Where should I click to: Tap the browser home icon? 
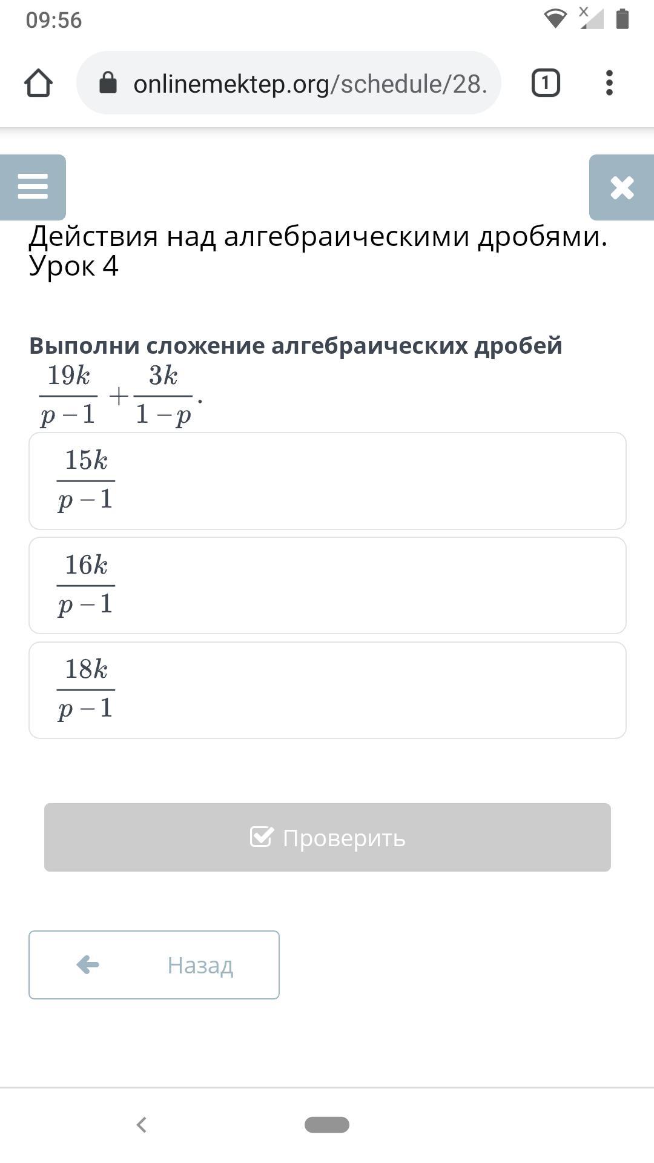click(38, 83)
